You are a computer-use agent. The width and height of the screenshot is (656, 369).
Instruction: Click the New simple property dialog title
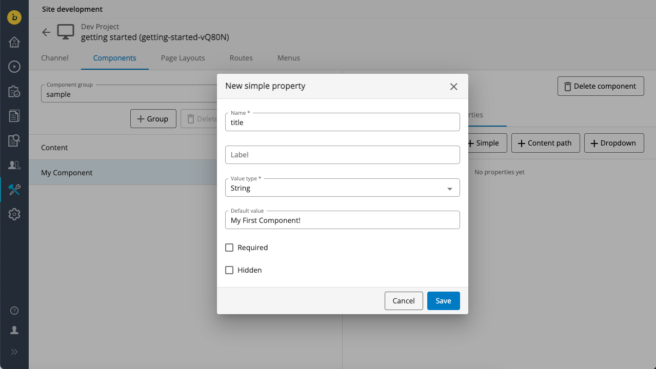[265, 86]
